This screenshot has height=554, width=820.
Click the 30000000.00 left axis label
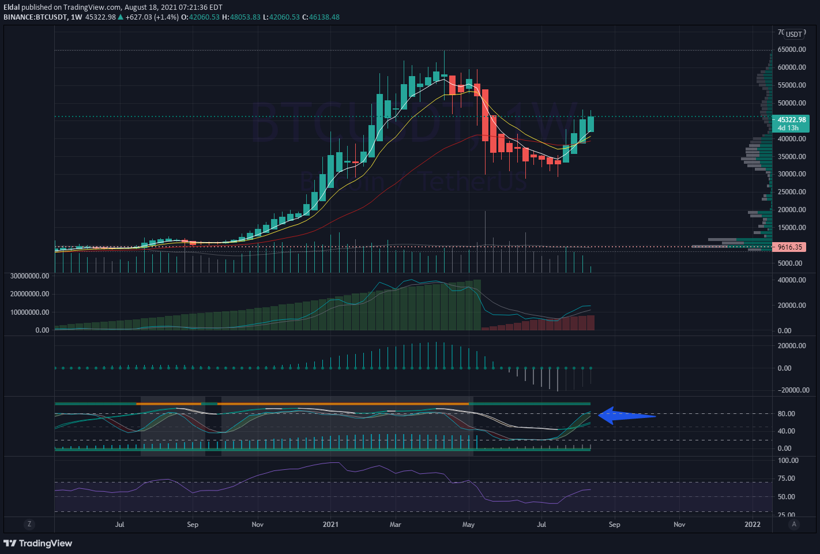[x=30, y=276]
